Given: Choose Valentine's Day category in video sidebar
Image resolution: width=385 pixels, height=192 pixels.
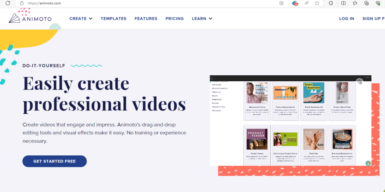Looking at the screenshot, I should tap(218, 107).
